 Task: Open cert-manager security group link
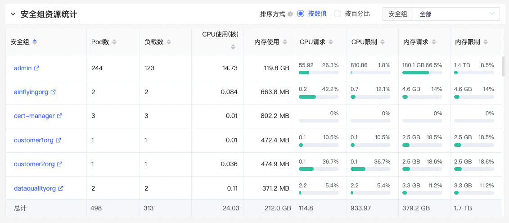coord(34,116)
